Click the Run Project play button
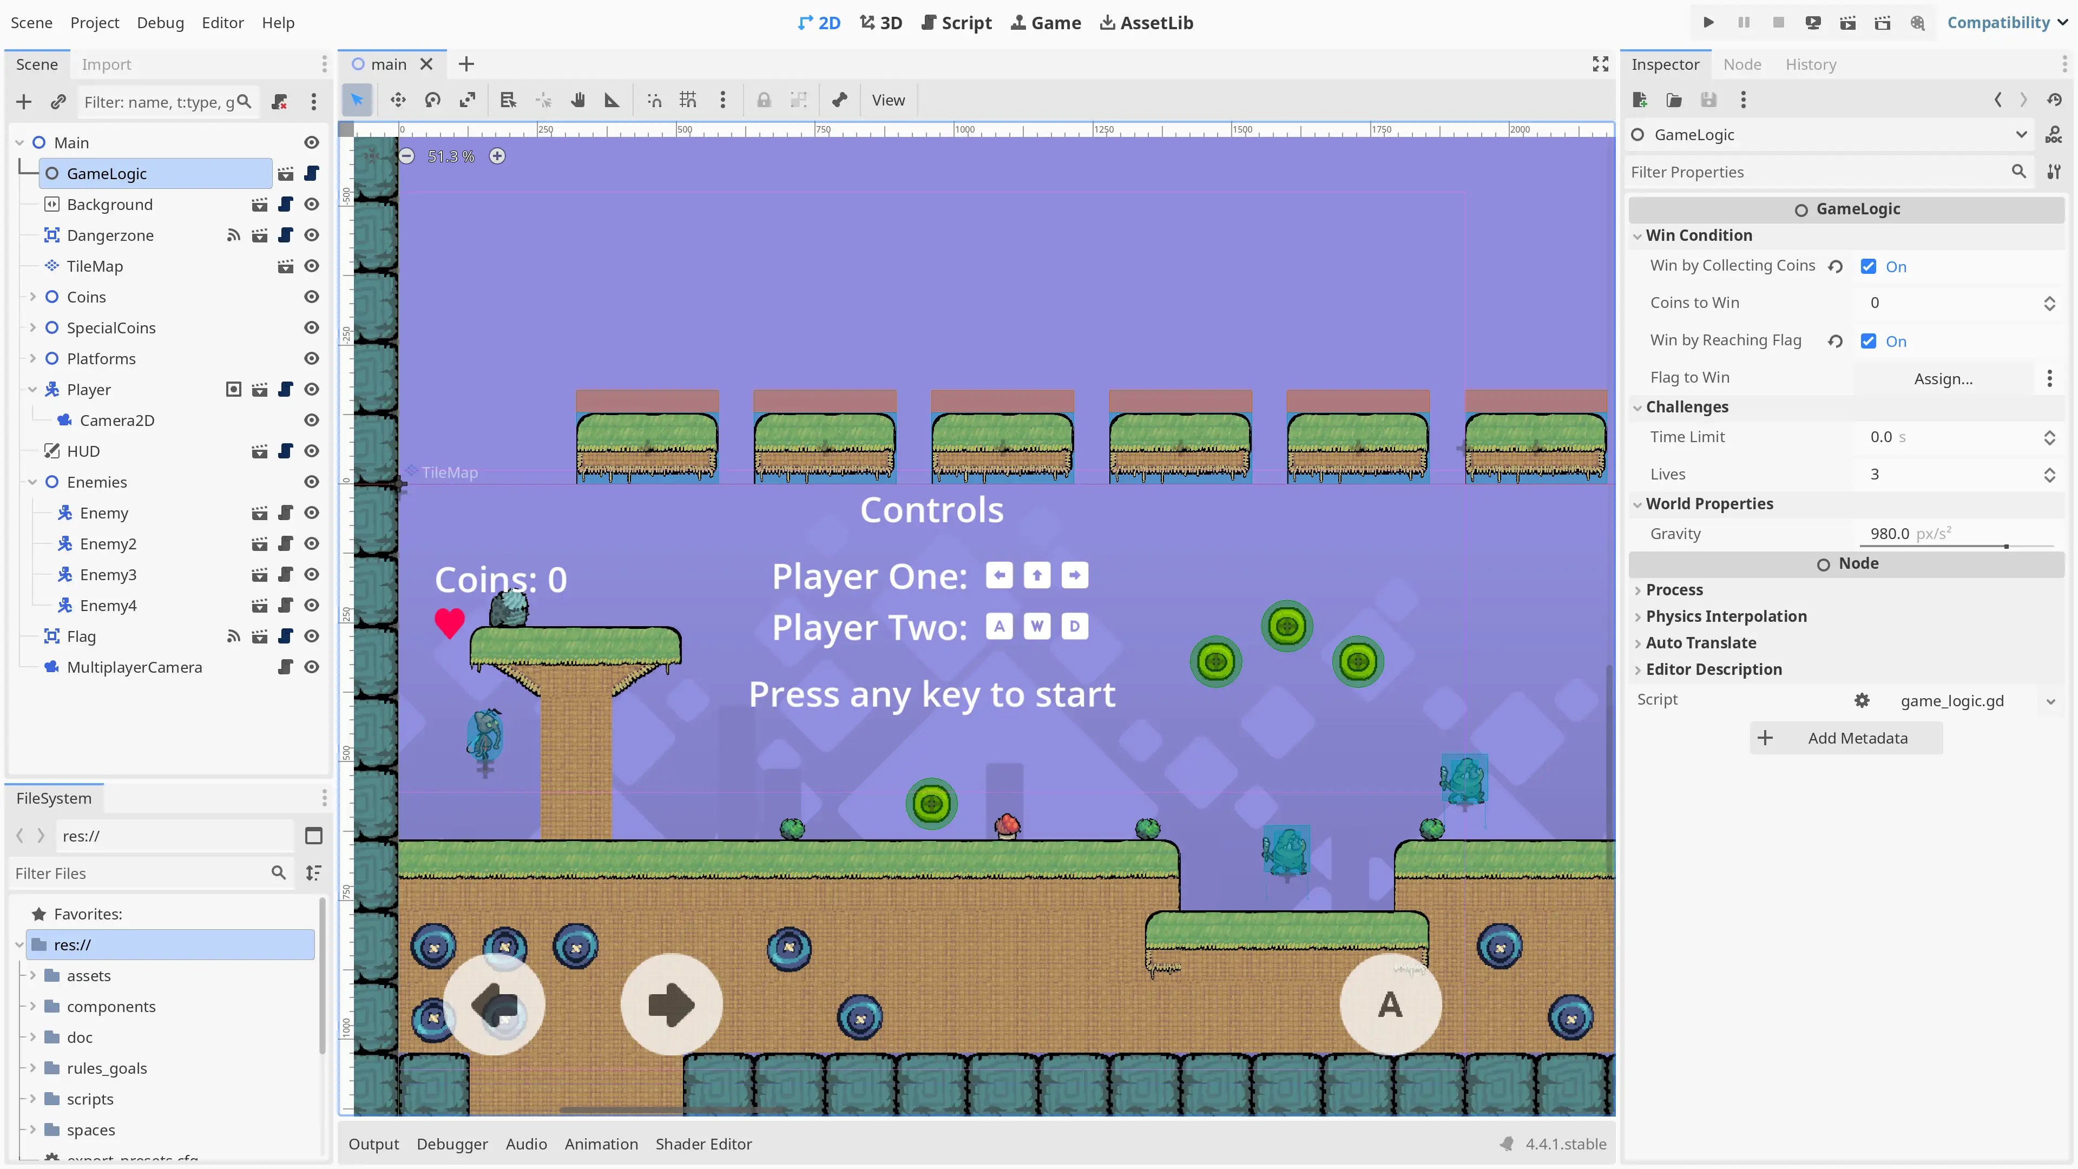Viewport: 2078px width, 1169px height. (1708, 23)
